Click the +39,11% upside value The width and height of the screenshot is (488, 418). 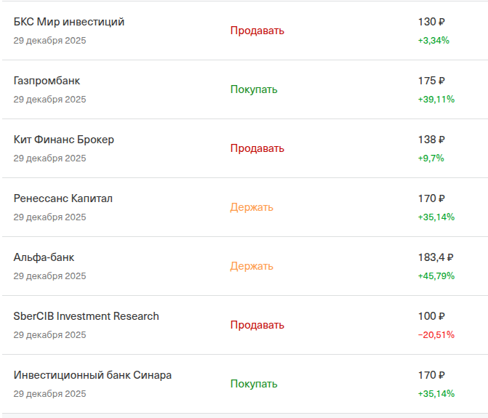pyautogui.click(x=436, y=100)
